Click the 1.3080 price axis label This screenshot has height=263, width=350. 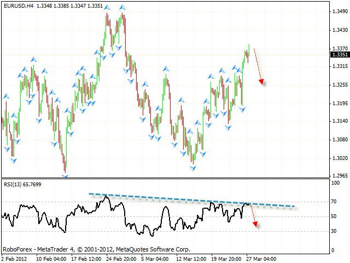(x=340, y=140)
